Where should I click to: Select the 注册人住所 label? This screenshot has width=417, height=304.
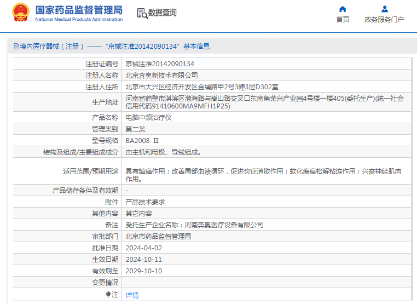click(x=102, y=87)
